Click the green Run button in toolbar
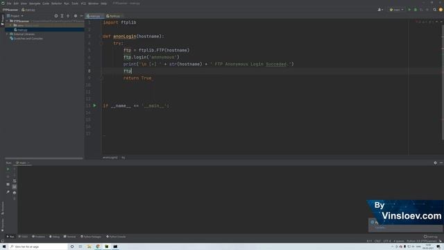The height and width of the screenshot is (250, 444). tap(409, 10)
